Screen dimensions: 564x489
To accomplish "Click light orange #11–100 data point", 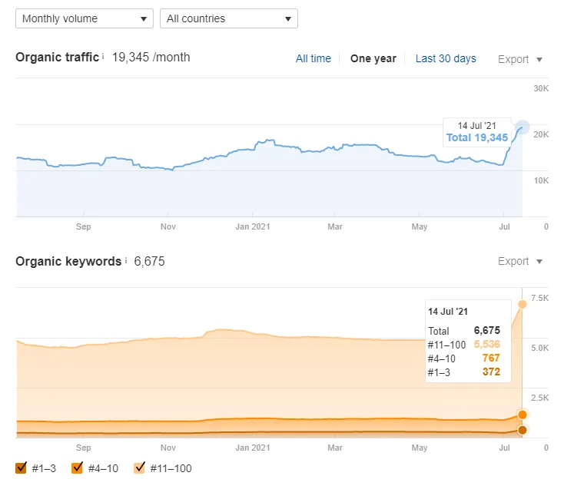I will [523, 305].
